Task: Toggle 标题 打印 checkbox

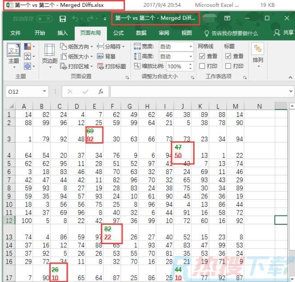Action: (x=228, y=66)
